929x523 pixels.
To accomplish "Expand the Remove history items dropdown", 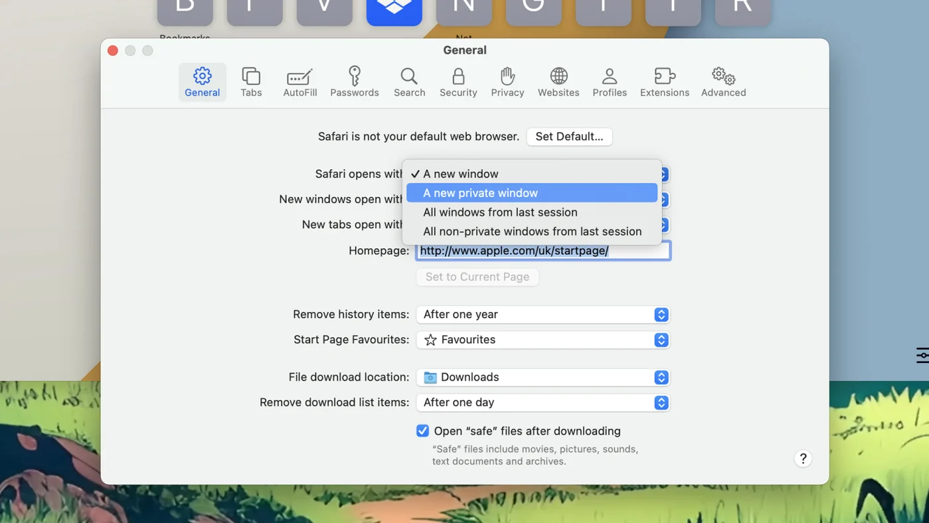I will click(x=543, y=315).
